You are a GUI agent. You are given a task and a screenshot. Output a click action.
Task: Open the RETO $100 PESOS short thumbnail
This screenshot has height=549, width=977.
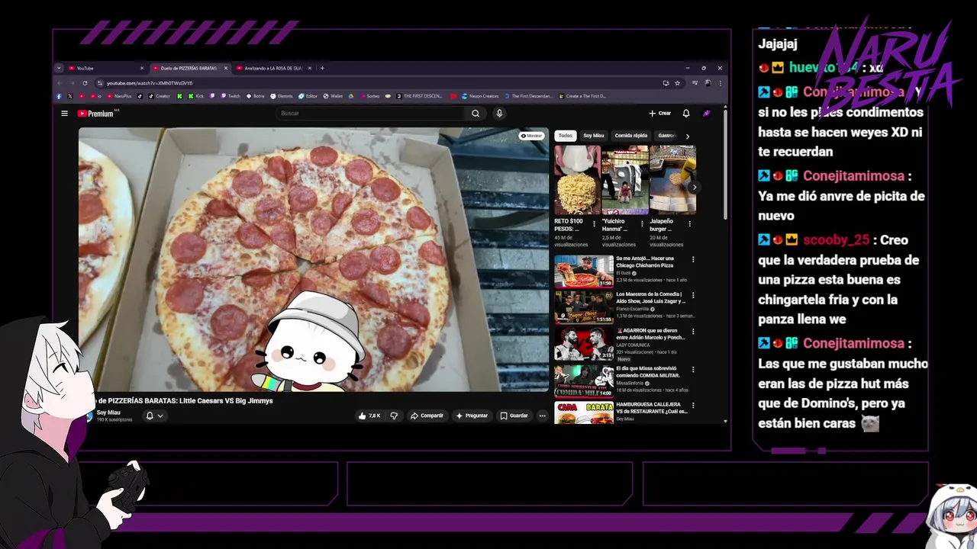[x=577, y=180]
